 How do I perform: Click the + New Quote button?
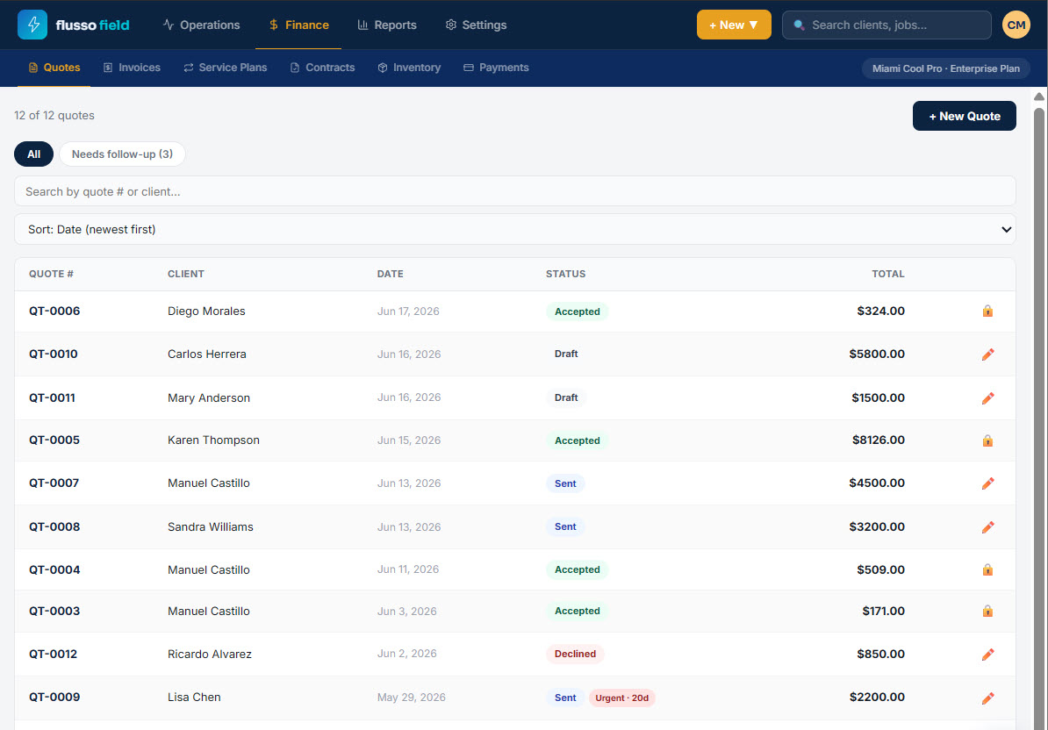tap(964, 116)
